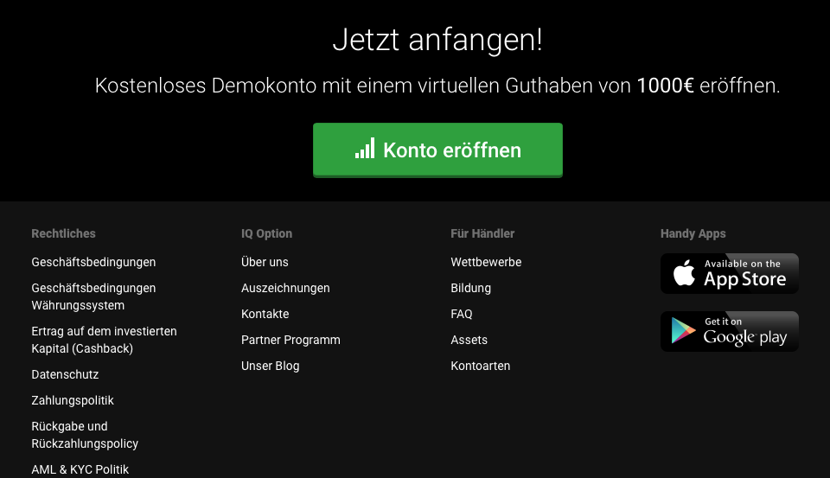This screenshot has width=830, height=478.
Task: Open Rückgabe und Rückzahlungspolicy link
Action: (85, 435)
